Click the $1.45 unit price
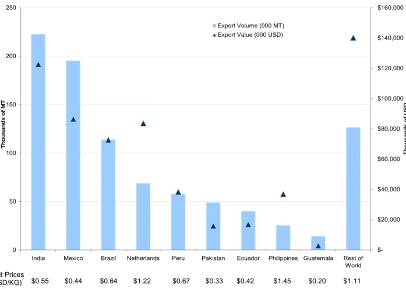This screenshot has height=289, width=406. [x=283, y=281]
